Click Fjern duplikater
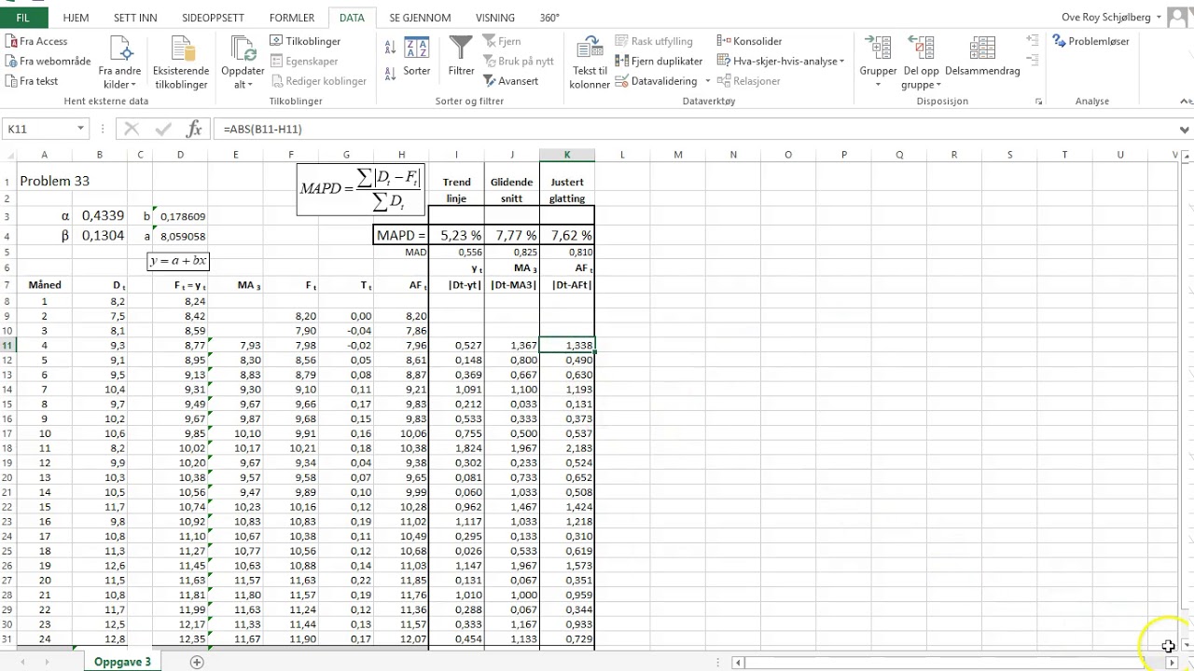This screenshot has height=671, width=1194. click(x=659, y=62)
